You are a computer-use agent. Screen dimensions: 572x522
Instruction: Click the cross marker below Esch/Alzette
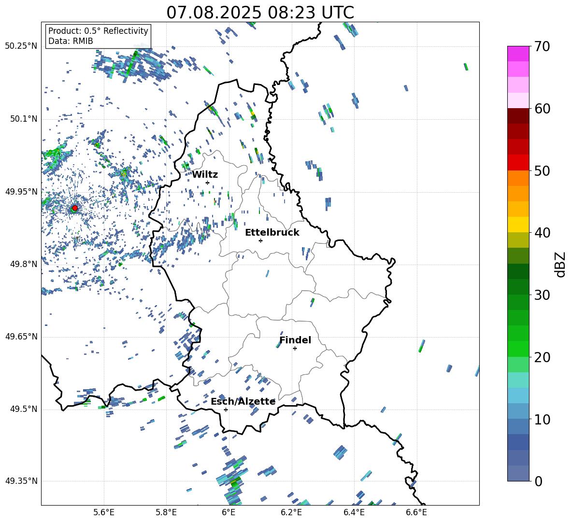click(226, 409)
